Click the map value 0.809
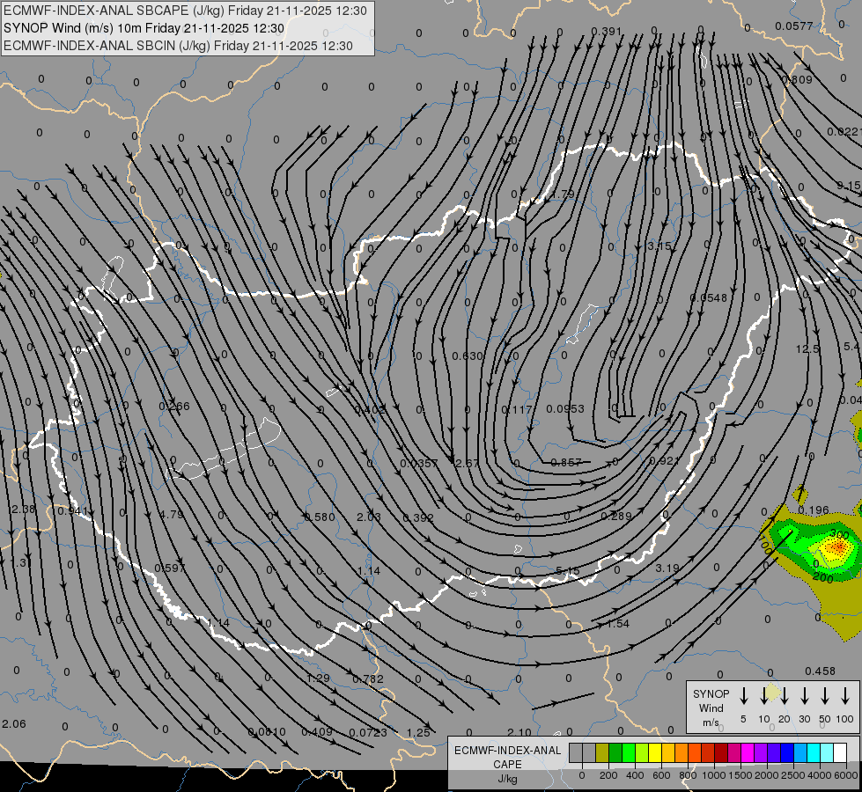 pos(797,80)
